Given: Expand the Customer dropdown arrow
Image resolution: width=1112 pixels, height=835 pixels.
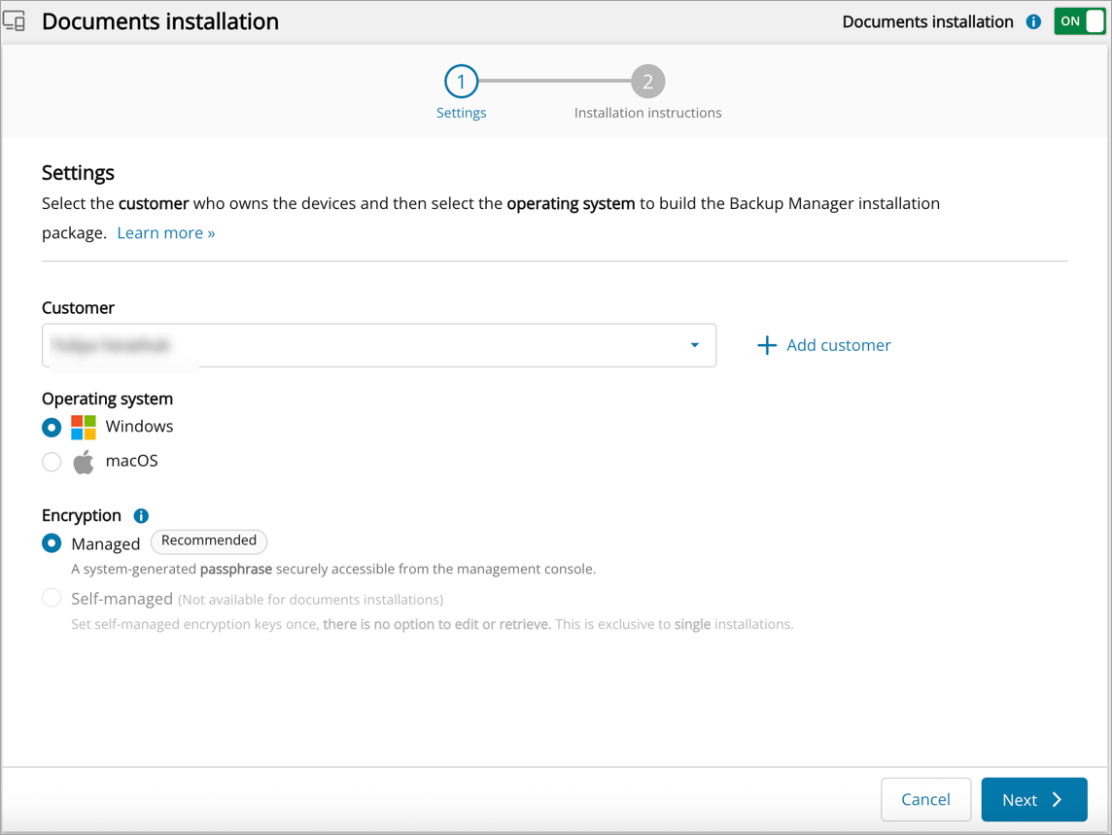Looking at the screenshot, I should click(694, 345).
